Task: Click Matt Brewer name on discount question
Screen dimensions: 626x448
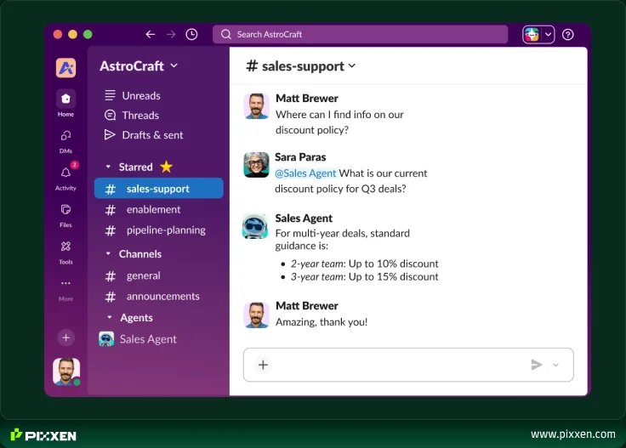Action: tap(306, 98)
